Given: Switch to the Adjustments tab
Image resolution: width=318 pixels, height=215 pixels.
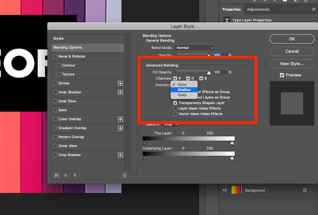Looking at the screenshot, I should pyautogui.click(x=258, y=9).
